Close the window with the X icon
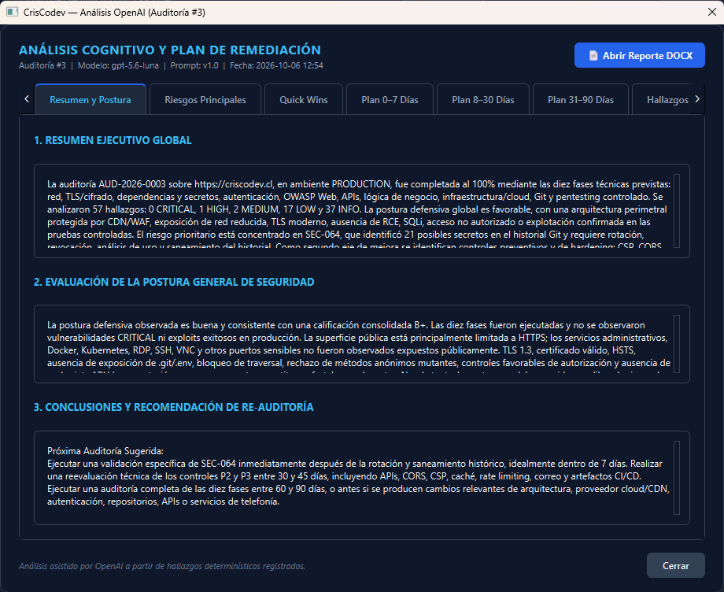724x592 pixels. pos(712,12)
